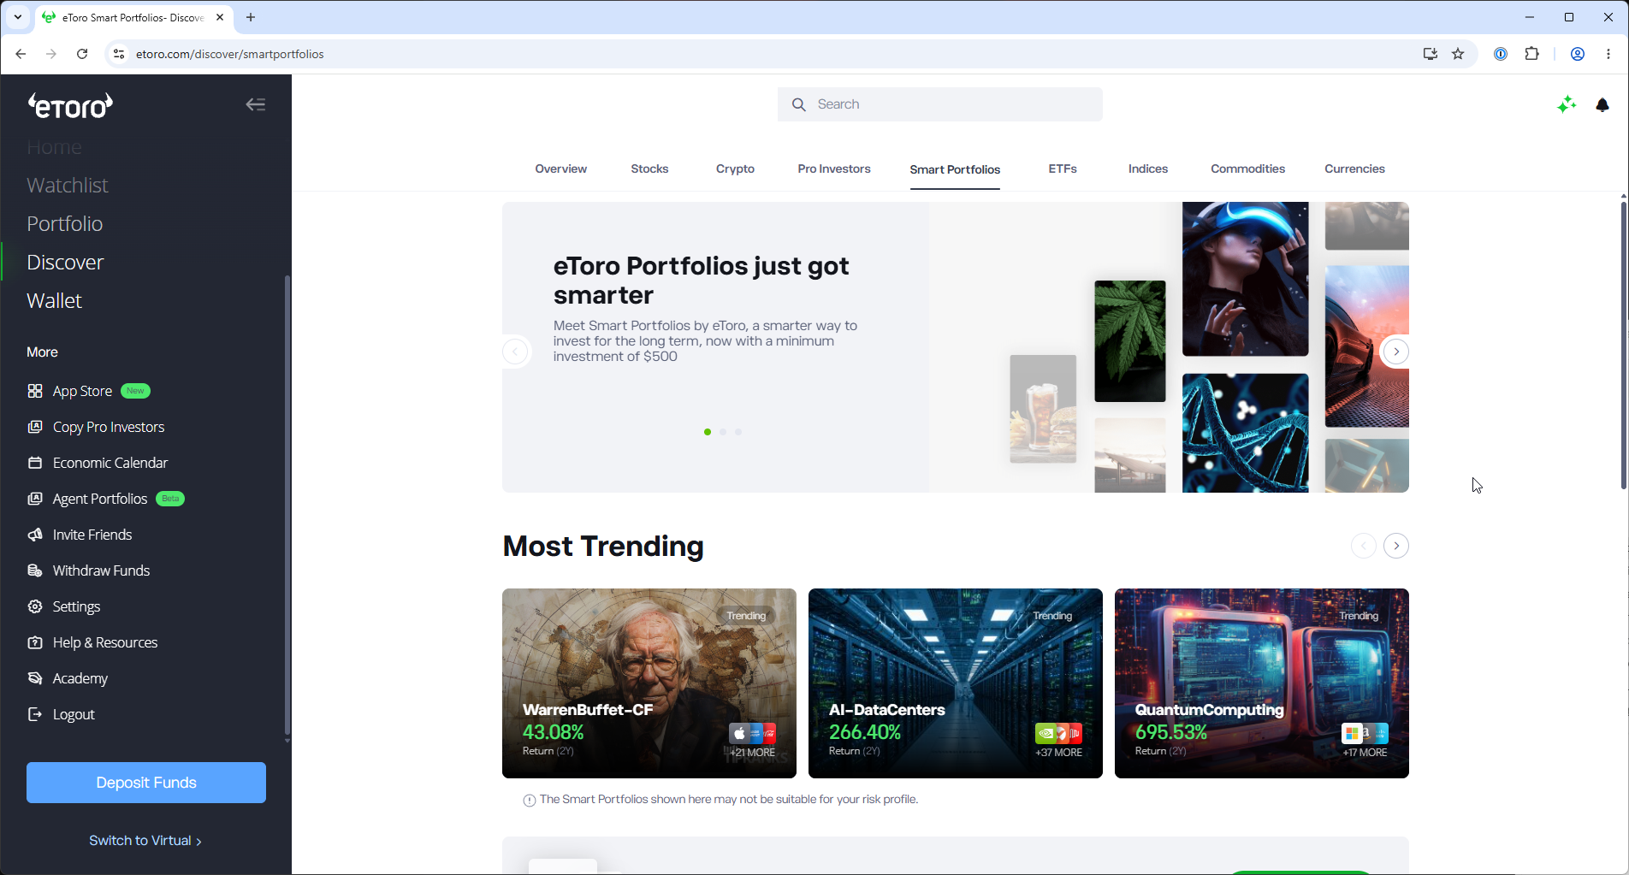Open the QuantumComputing portfolio card
The height and width of the screenshot is (875, 1629).
pyautogui.click(x=1262, y=683)
